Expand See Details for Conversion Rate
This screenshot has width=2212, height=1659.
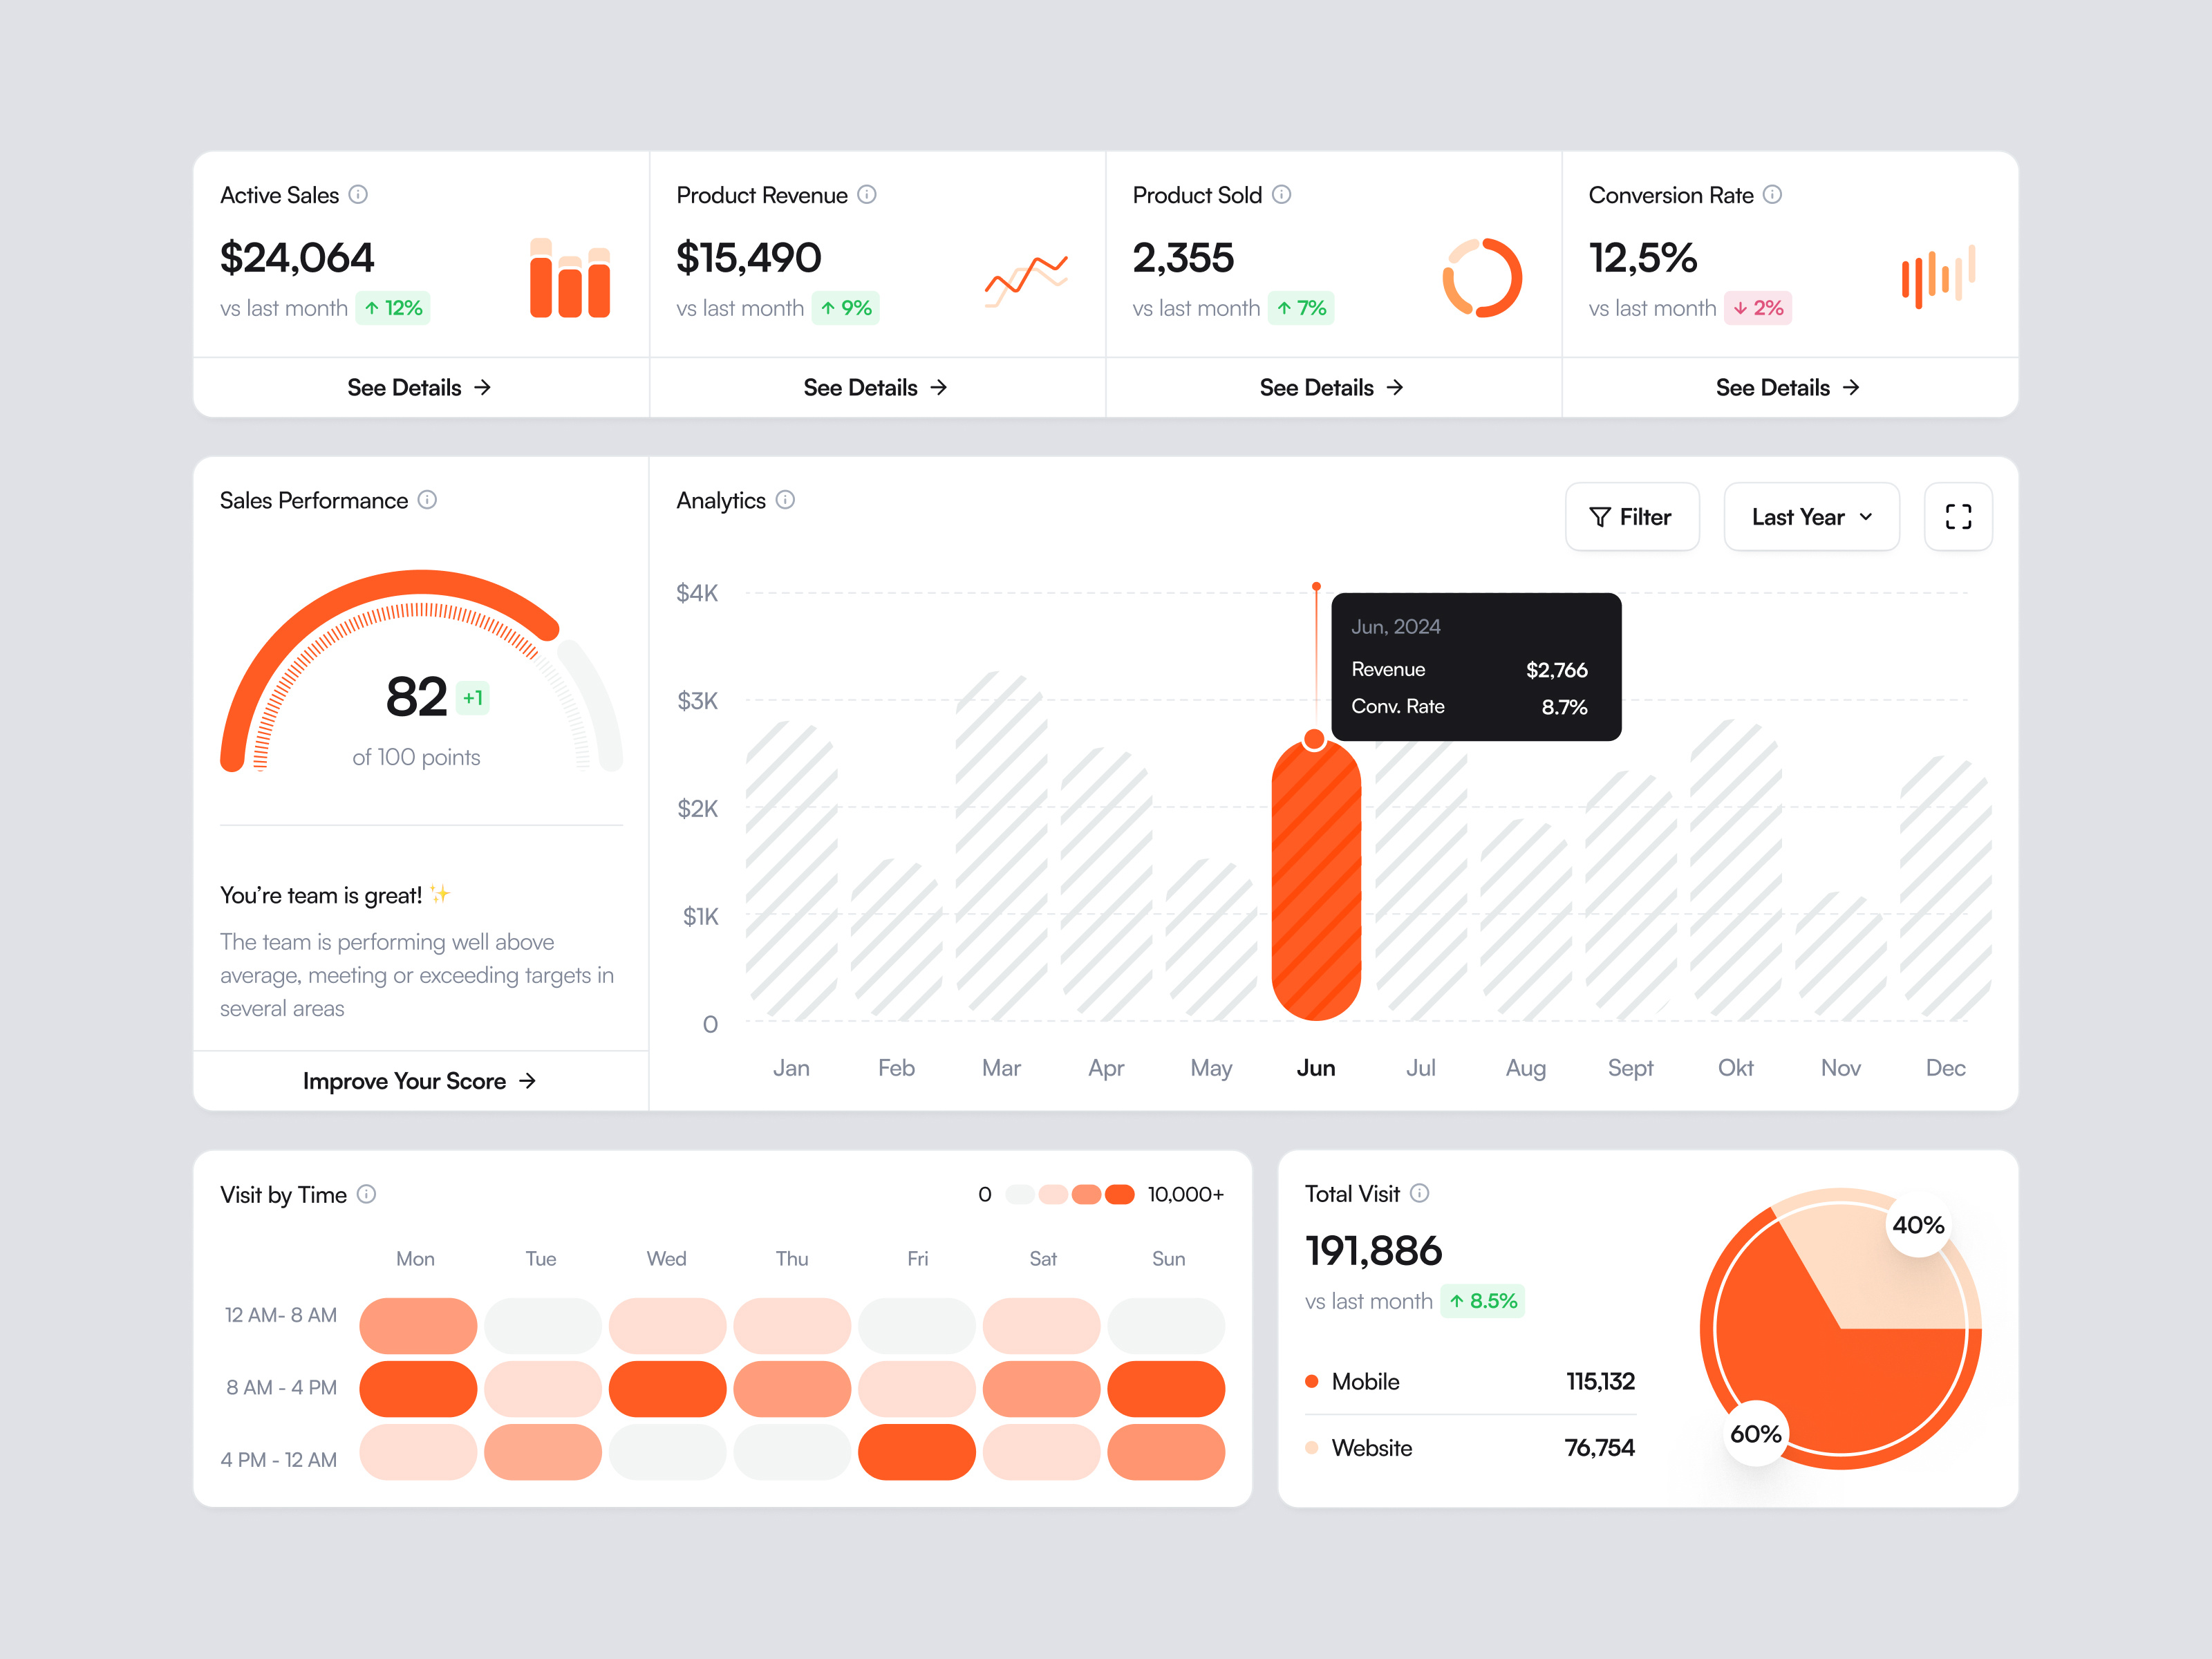click(x=1788, y=387)
